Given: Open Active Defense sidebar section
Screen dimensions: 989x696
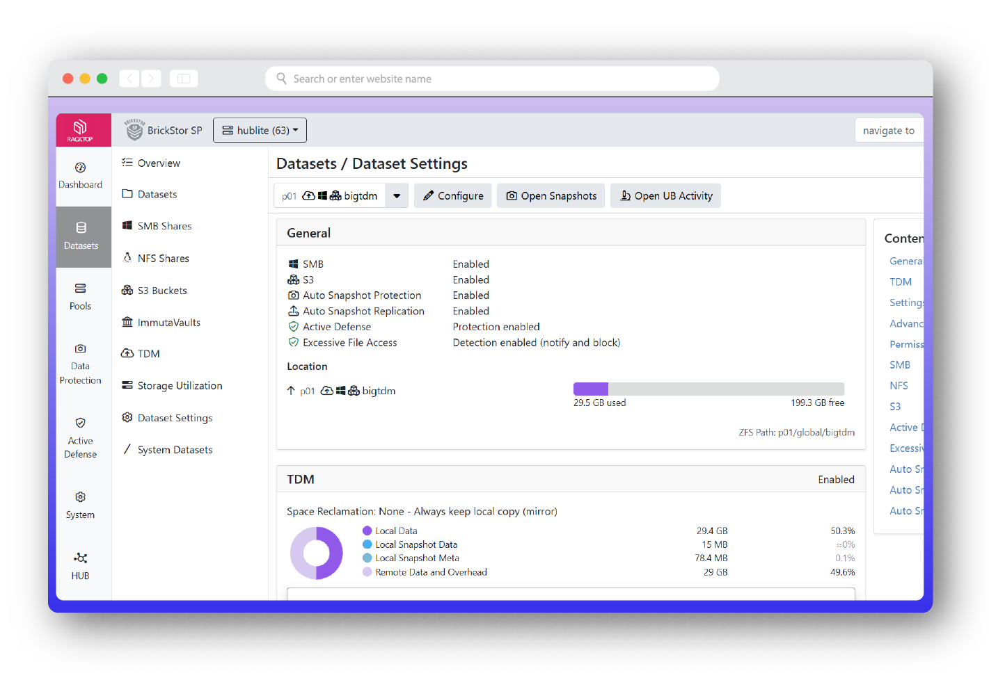Looking at the screenshot, I should tap(81, 439).
